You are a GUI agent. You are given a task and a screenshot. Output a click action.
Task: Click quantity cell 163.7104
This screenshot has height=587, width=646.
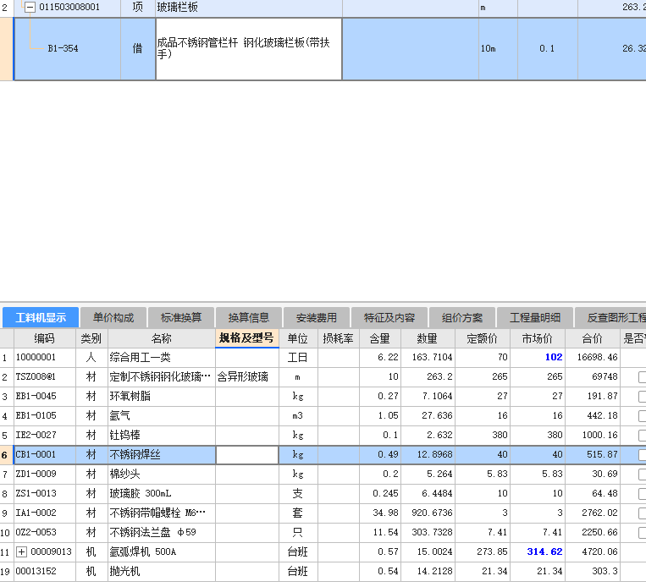coord(428,357)
